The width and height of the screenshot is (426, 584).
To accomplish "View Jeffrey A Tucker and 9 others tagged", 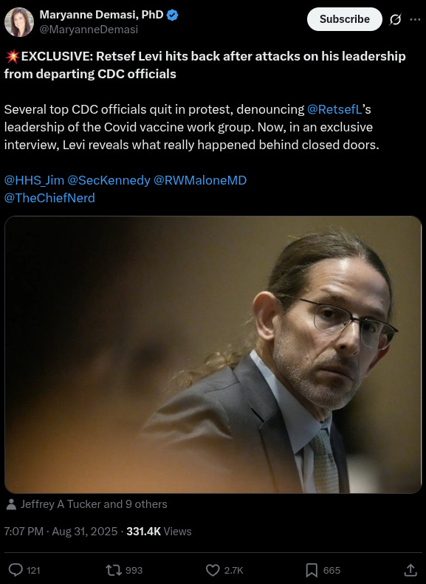I will (x=94, y=504).
